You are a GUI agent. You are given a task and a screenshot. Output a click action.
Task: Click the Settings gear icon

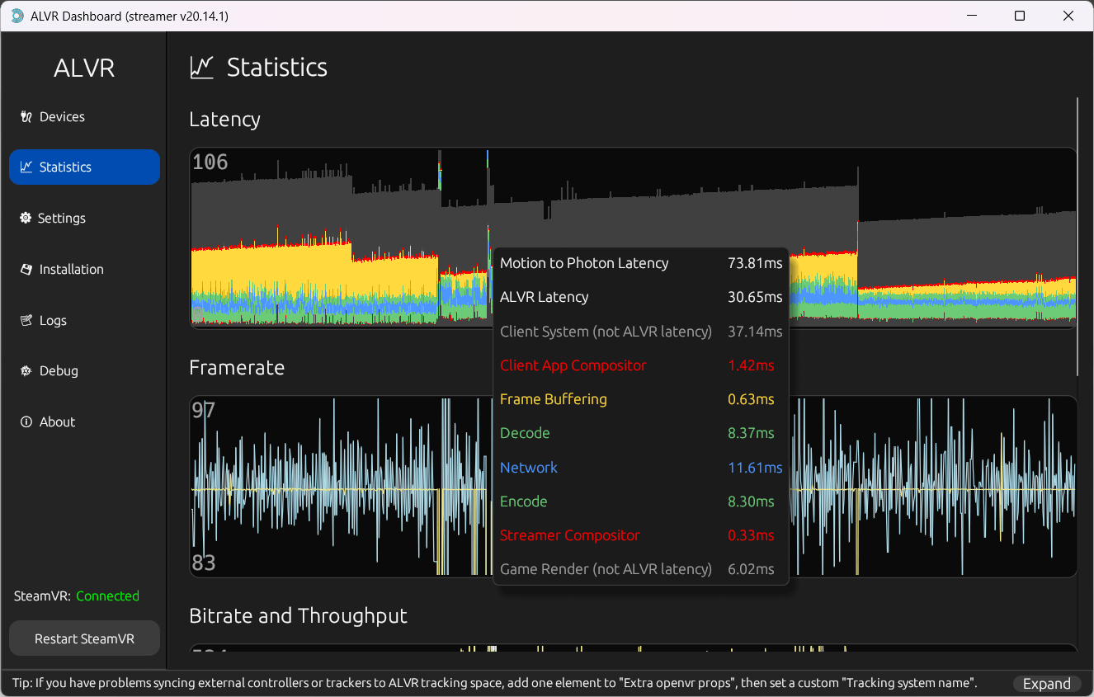coord(26,219)
